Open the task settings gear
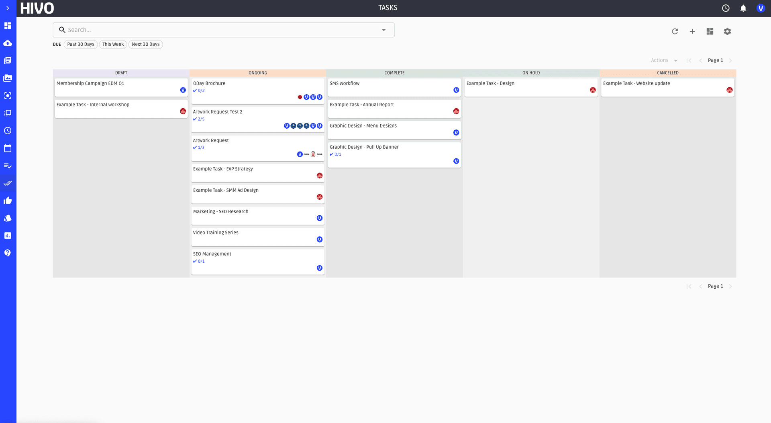 pos(727,31)
